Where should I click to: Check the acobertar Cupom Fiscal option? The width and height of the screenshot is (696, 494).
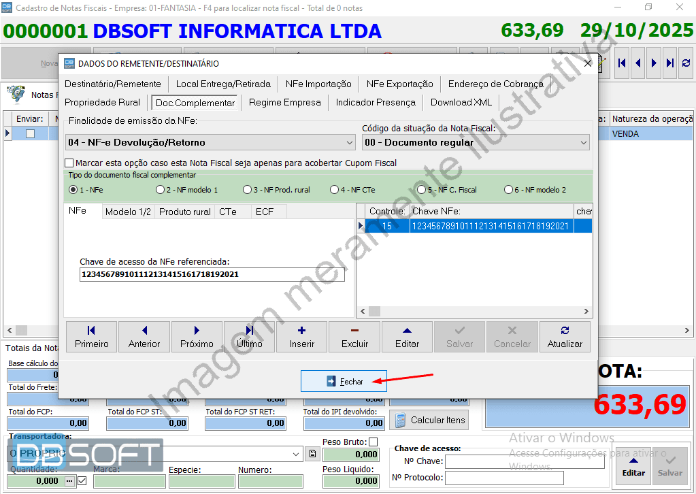coord(69,163)
